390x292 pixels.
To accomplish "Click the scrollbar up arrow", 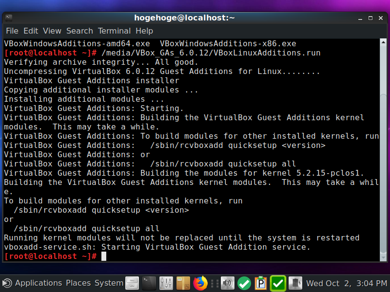I will tap(383, 42).
